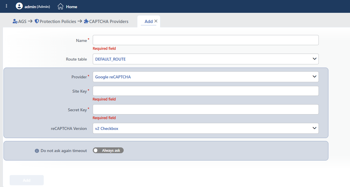Screen dimensions: 350x187
Task: Close the Add tab
Action: pos(156,21)
